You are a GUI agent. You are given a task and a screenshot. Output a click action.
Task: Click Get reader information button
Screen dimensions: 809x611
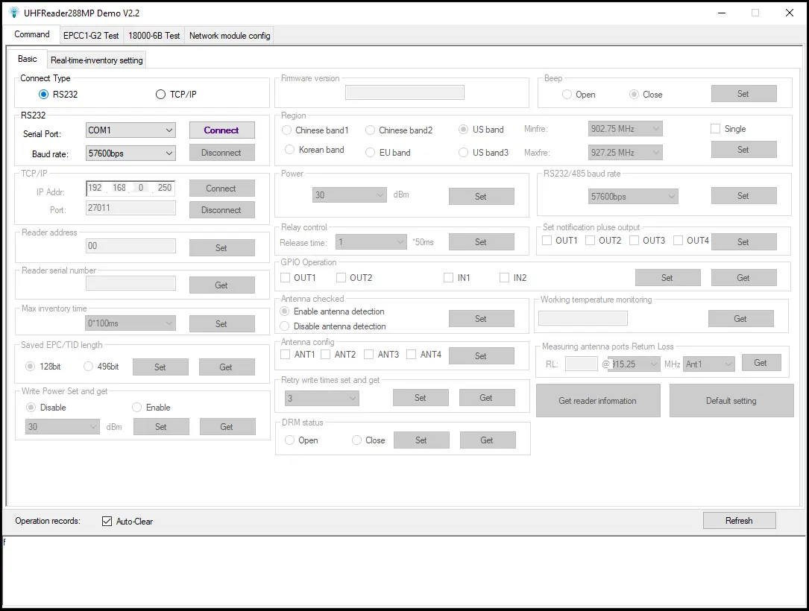pos(598,401)
